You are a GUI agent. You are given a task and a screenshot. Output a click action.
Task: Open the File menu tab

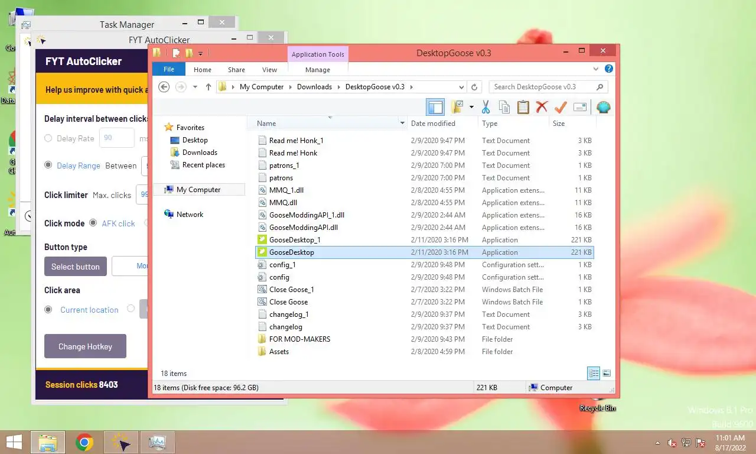point(169,69)
